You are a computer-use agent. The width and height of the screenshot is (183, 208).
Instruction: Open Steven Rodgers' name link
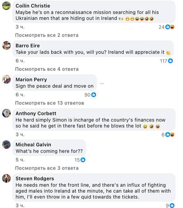pos(35,179)
